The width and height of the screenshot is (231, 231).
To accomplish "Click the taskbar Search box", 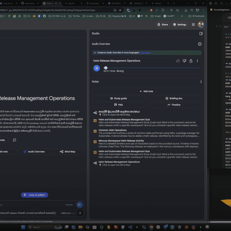I will pos(45,227).
